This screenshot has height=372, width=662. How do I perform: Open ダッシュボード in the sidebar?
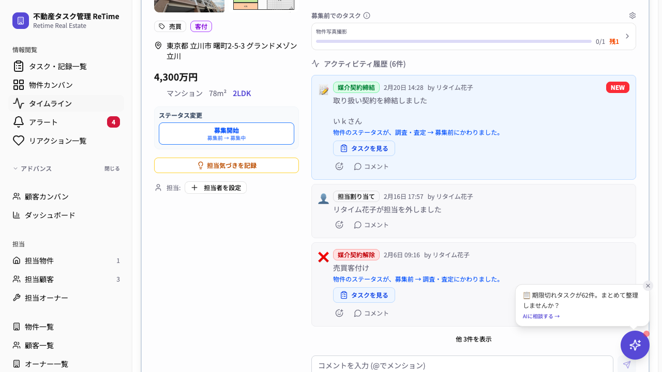tap(66, 215)
